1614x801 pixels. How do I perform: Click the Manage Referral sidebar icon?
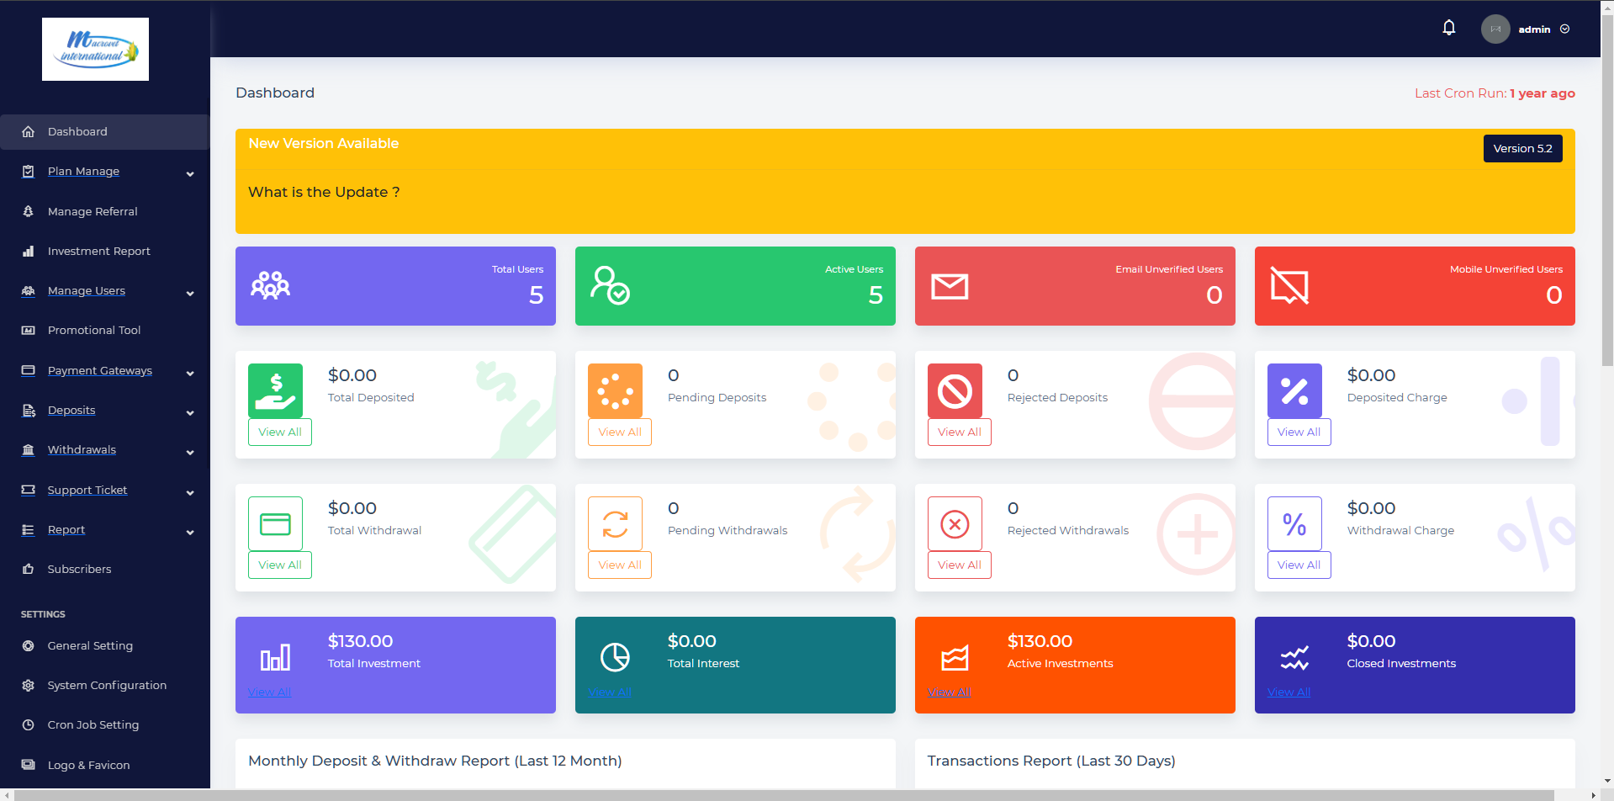(x=28, y=211)
